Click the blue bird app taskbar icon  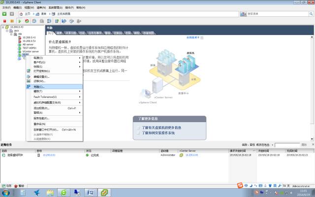(x=37, y=193)
